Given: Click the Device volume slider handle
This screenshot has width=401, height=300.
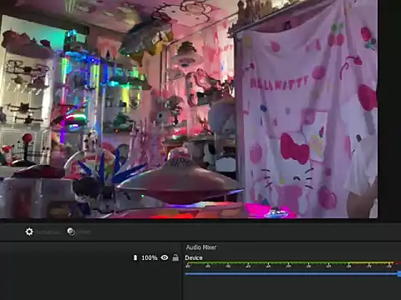Looking at the screenshot, I should 399,274.
